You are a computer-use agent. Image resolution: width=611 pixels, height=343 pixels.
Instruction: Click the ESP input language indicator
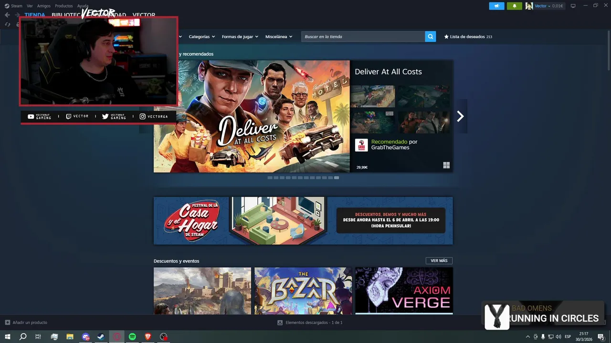(568, 337)
